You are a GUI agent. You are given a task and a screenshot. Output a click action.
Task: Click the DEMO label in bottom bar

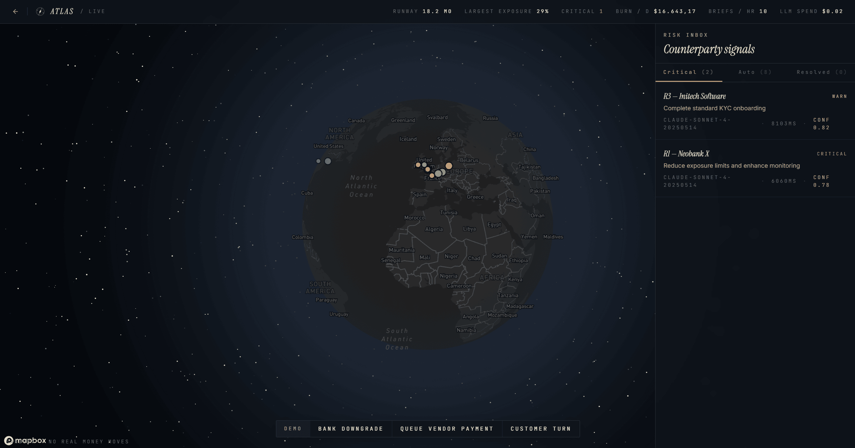[293, 429]
